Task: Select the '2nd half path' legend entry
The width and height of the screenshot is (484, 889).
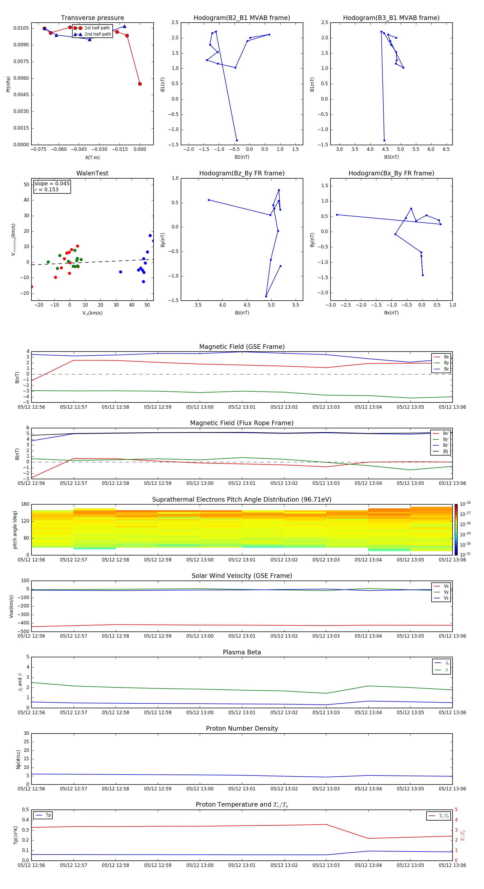Action: coord(92,34)
